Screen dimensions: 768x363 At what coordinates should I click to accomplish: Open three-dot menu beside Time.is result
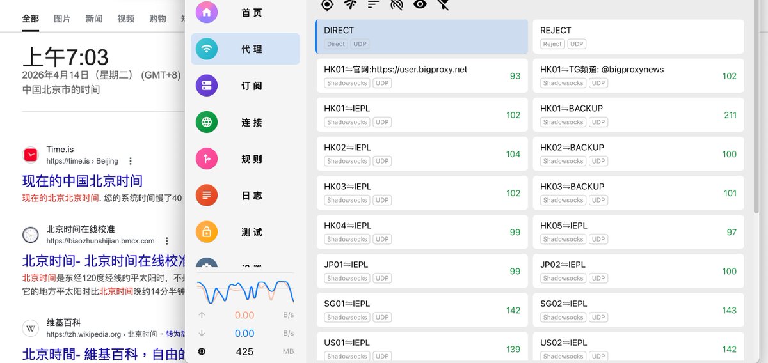(131, 161)
